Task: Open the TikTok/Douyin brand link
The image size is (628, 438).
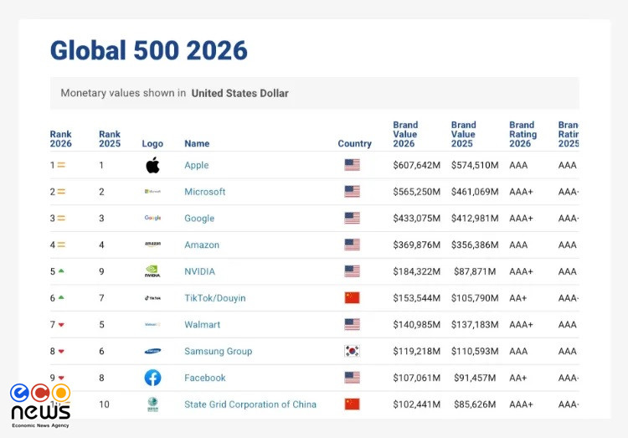Action: (x=215, y=298)
